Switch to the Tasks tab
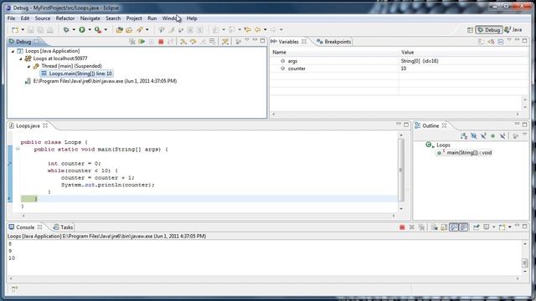 coord(64,227)
